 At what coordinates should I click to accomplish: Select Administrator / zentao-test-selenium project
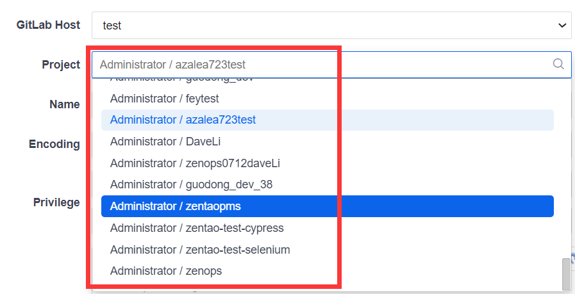tap(200, 250)
